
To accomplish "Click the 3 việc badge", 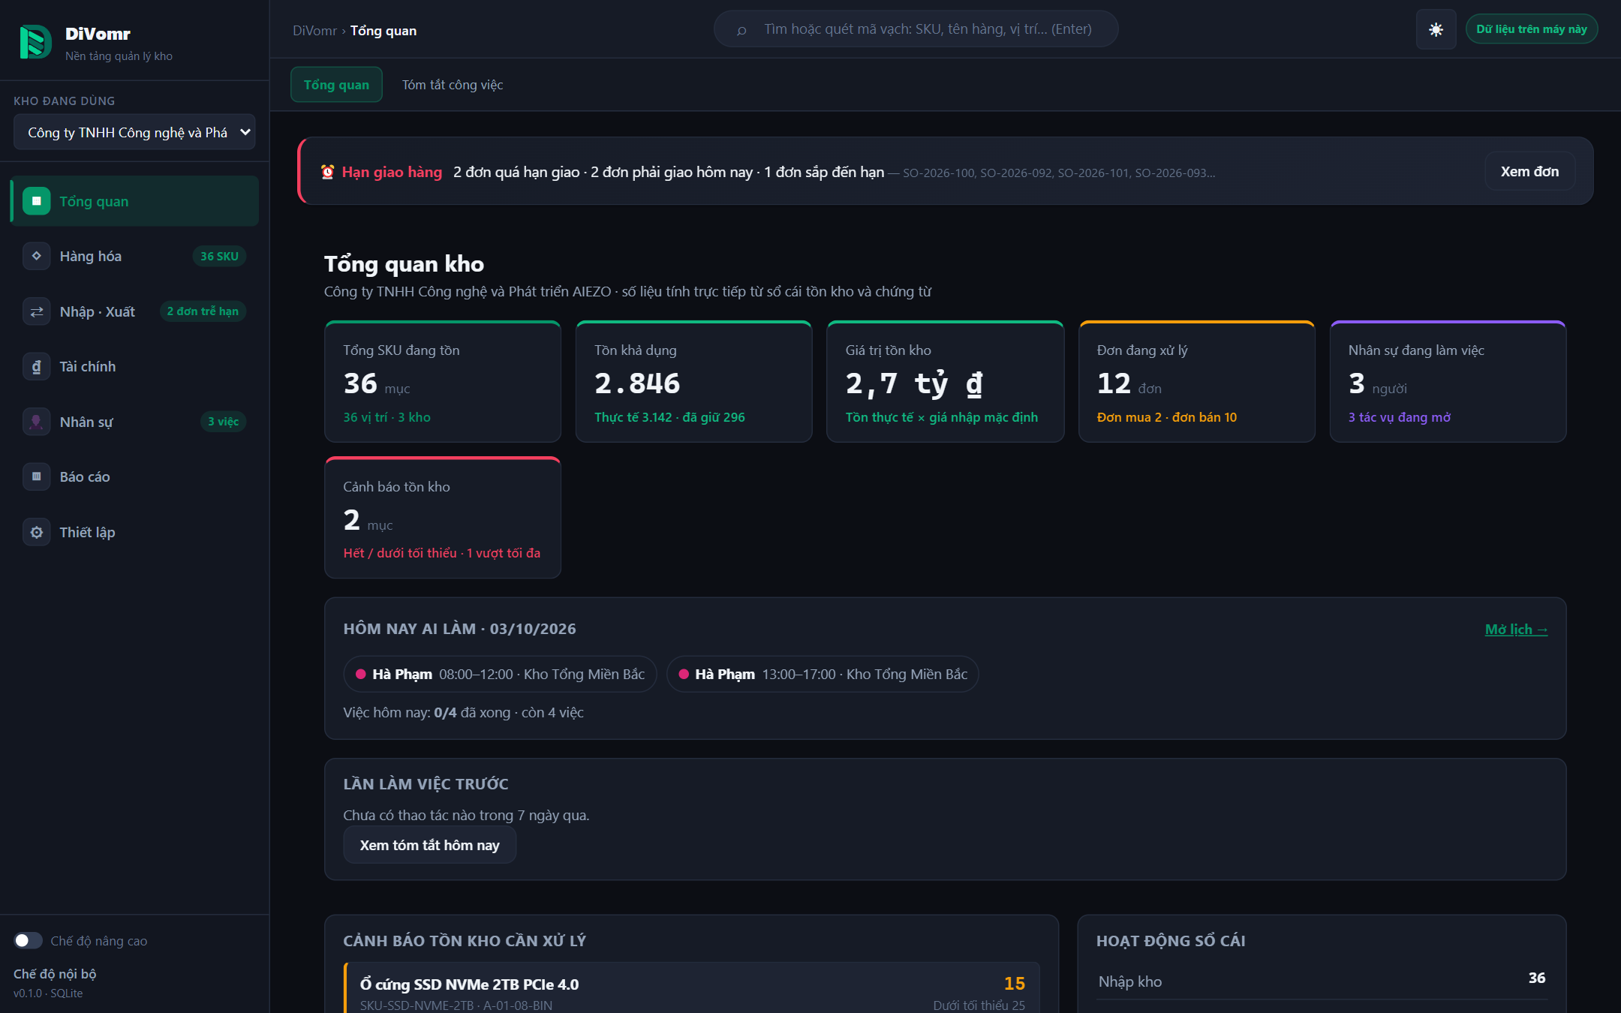I will pos(223,422).
